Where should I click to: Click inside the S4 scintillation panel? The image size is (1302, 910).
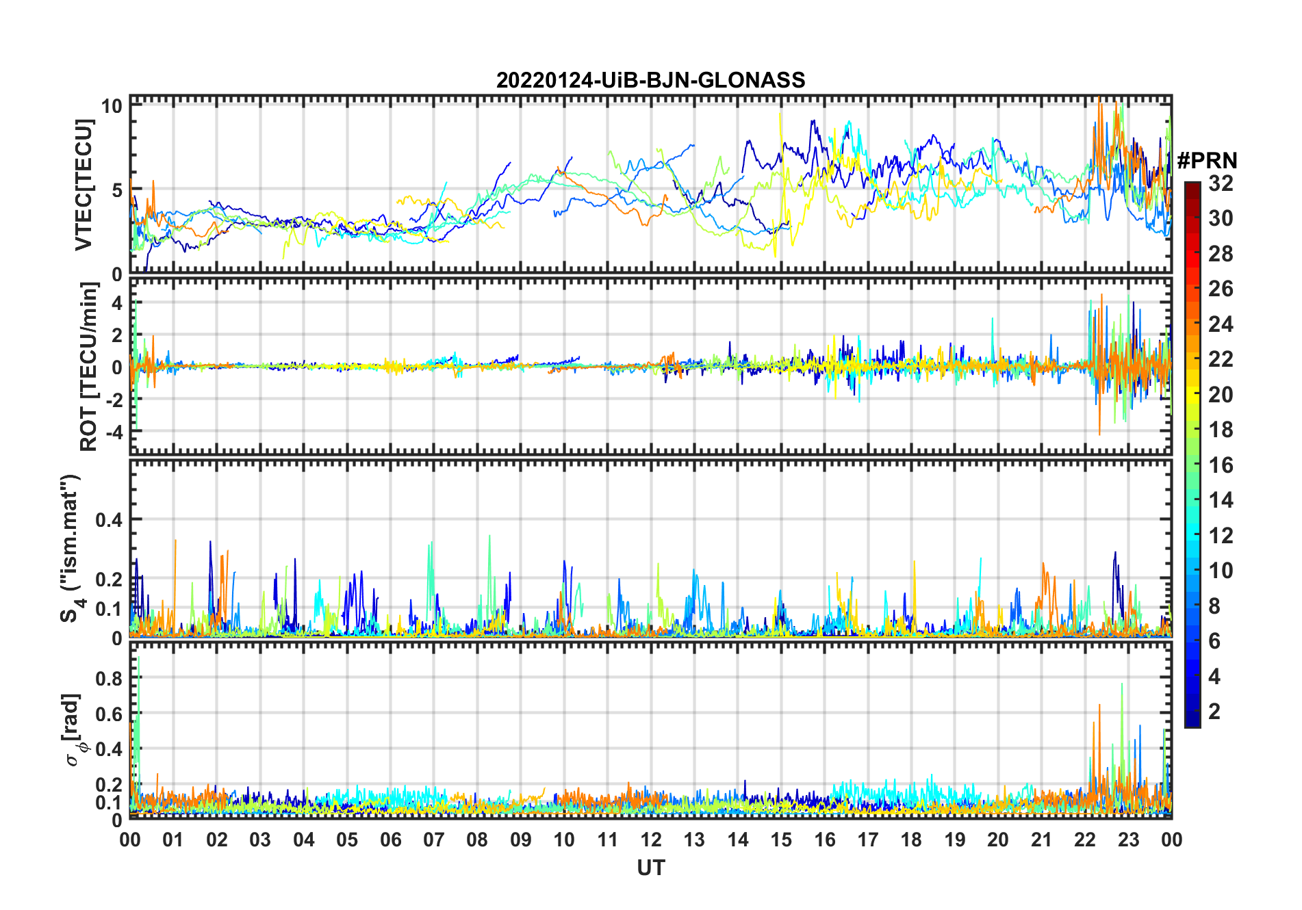click(650, 548)
